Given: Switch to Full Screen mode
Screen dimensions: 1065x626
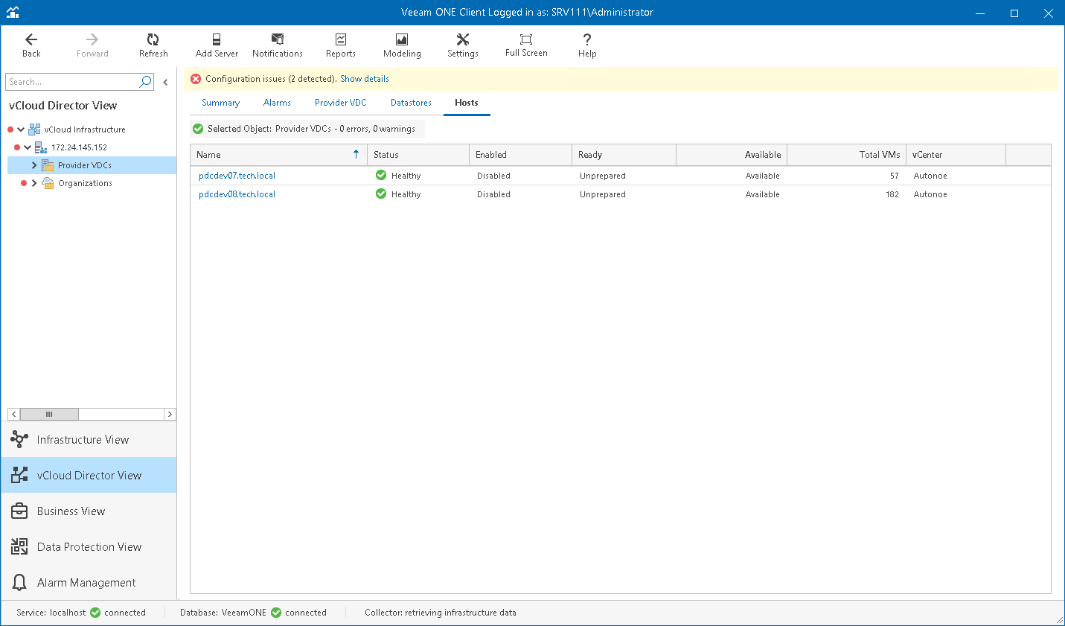Looking at the screenshot, I should [x=526, y=45].
